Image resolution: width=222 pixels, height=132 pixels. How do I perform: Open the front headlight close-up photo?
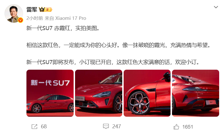click(99, 93)
